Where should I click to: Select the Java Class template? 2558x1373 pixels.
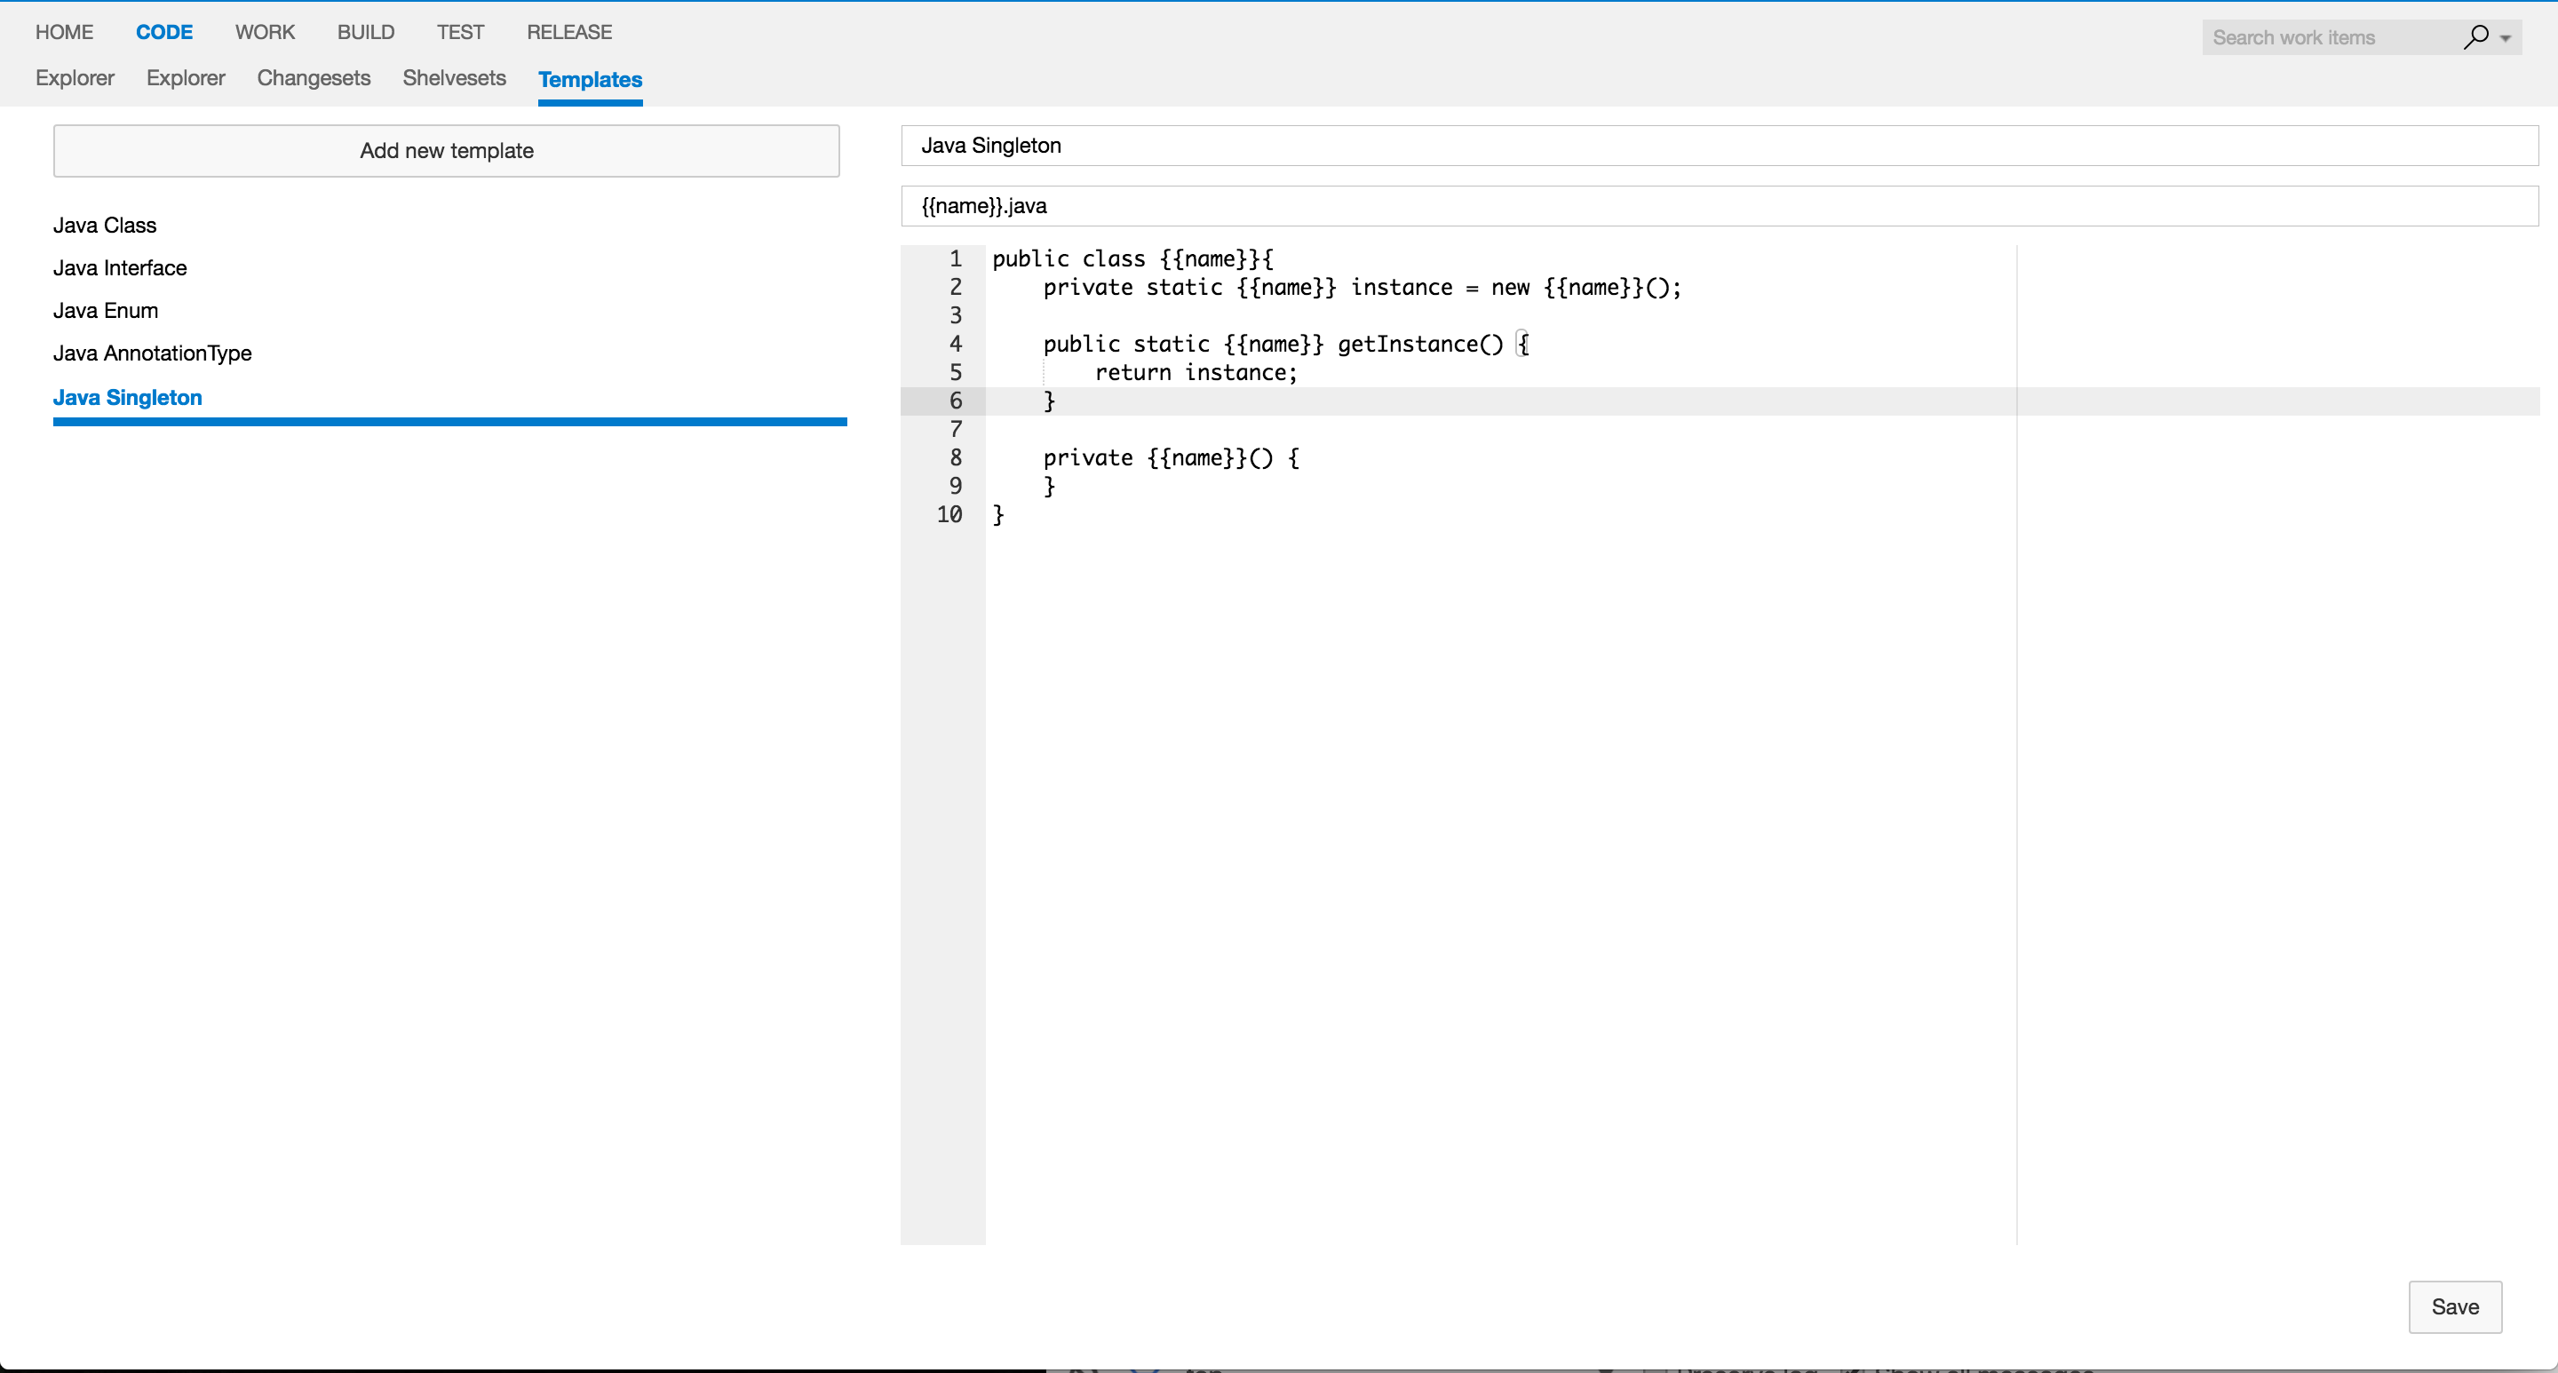pos(104,226)
